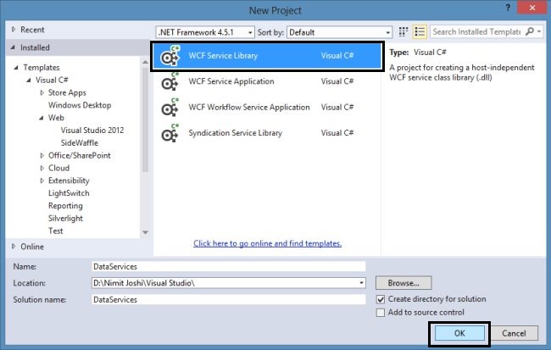Image resolution: width=551 pixels, height=350 pixels.
Task: Collapse the Web tree node
Action: (42, 118)
